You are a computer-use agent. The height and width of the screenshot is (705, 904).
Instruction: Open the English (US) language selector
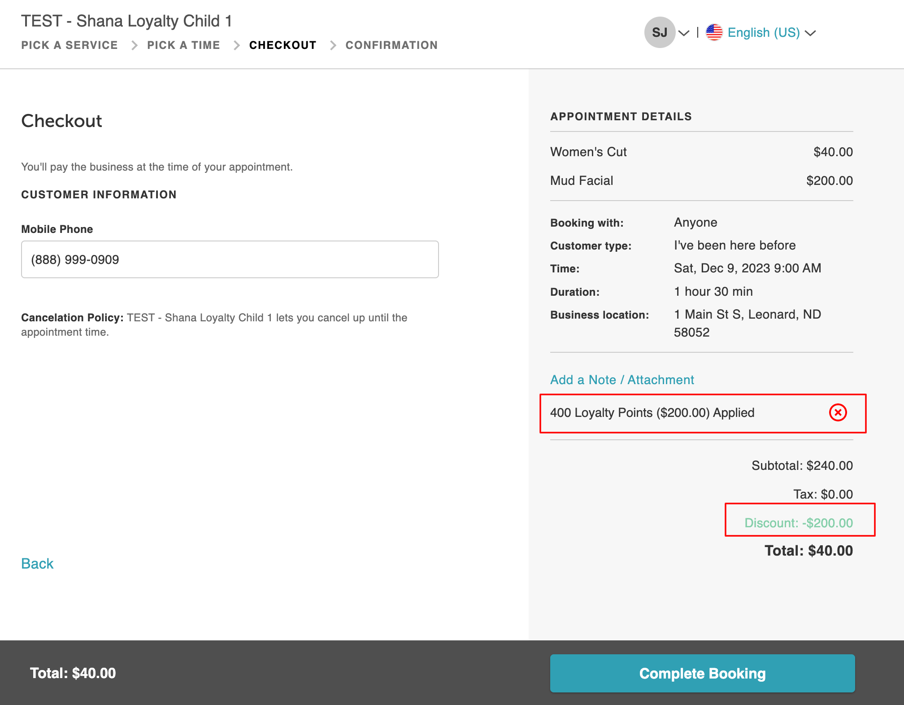coord(763,33)
